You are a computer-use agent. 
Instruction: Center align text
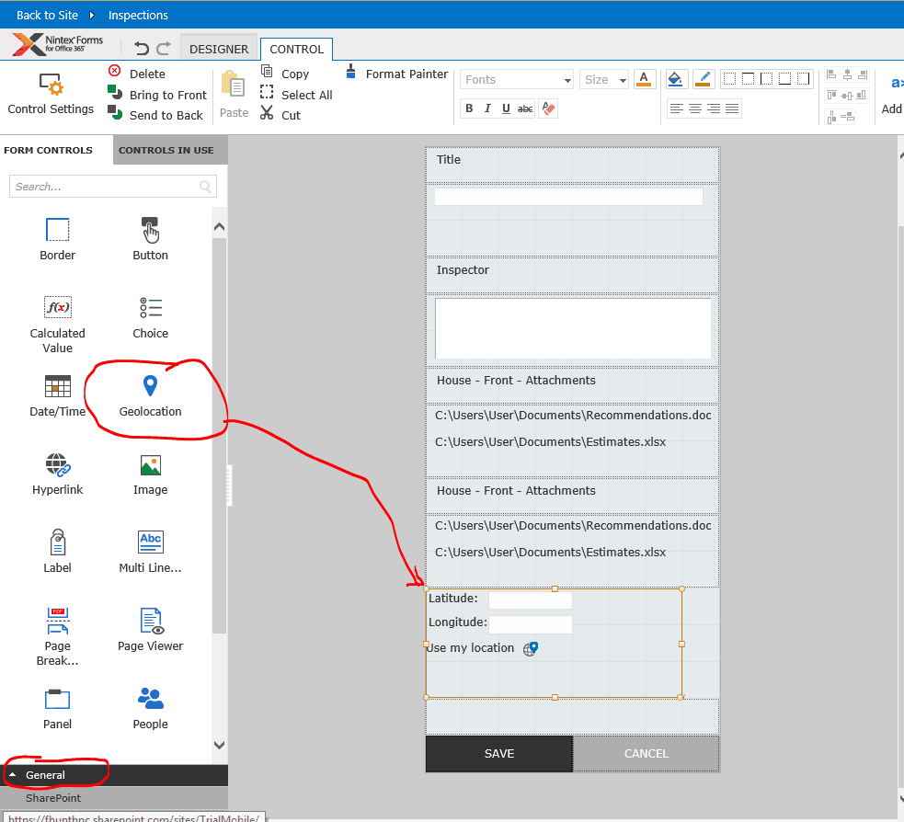click(x=695, y=108)
